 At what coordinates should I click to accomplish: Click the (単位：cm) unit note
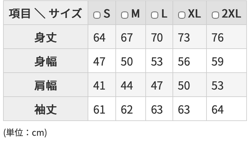(x=25, y=133)
